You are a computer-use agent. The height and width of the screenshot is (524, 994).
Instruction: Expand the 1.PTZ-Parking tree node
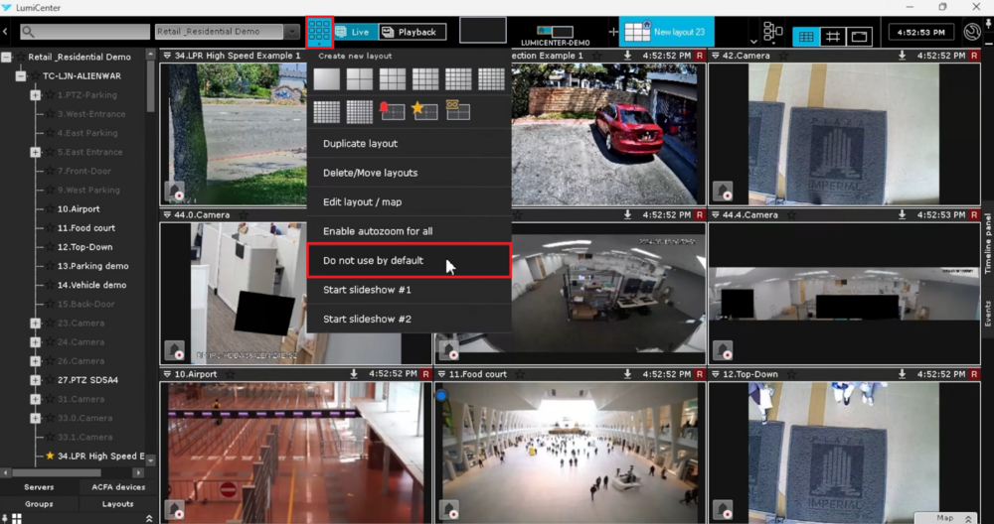click(x=36, y=95)
